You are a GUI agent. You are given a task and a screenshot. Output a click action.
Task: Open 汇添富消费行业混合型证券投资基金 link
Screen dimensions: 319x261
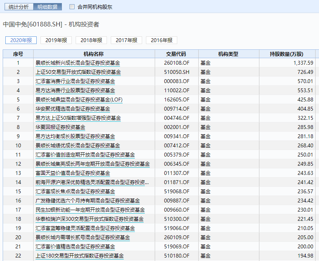75,81
